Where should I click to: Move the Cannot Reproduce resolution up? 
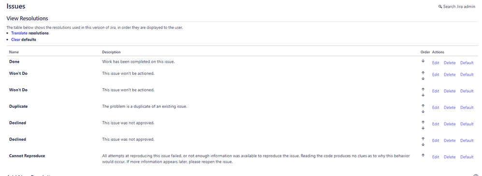(x=423, y=155)
